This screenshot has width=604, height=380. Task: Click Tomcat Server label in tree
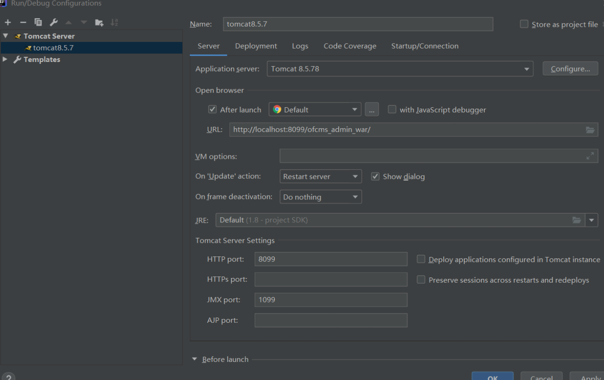[49, 36]
